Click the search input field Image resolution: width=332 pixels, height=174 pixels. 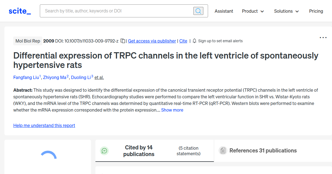(x=116, y=11)
